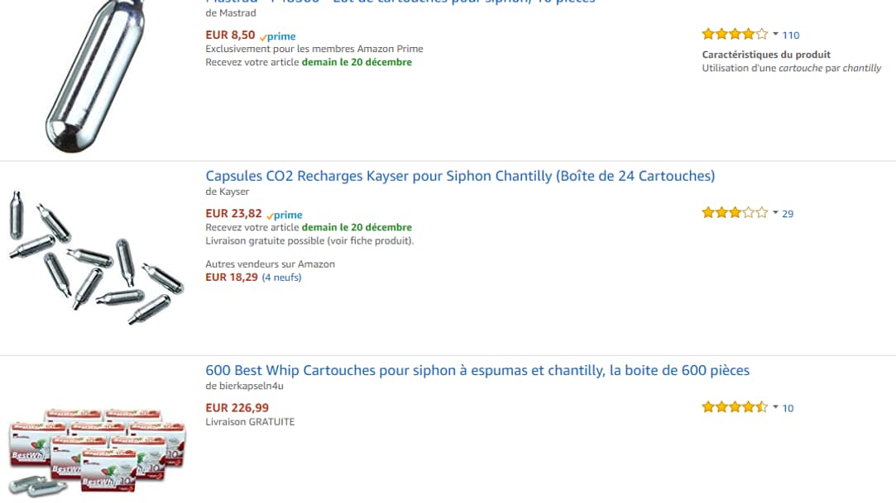Screen dimensions: 896x503
Task: Open the 10 customer reviews link
Action: (x=788, y=408)
